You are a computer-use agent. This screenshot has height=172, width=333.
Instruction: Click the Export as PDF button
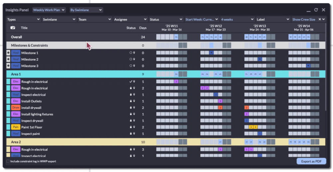click(x=311, y=161)
